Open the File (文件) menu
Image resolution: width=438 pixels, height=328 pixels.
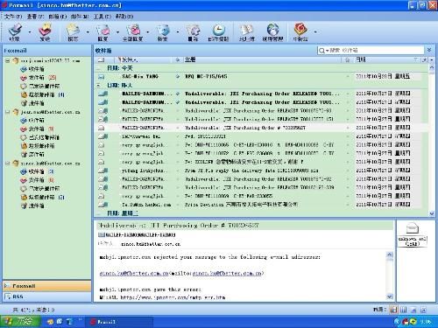click(13, 17)
